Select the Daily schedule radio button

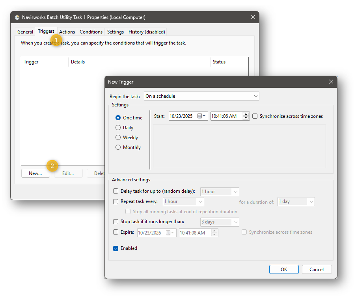[118, 127]
